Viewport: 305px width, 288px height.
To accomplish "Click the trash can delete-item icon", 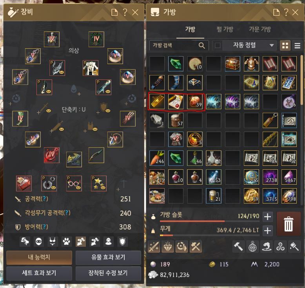I will pyautogui.click(x=288, y=224).
